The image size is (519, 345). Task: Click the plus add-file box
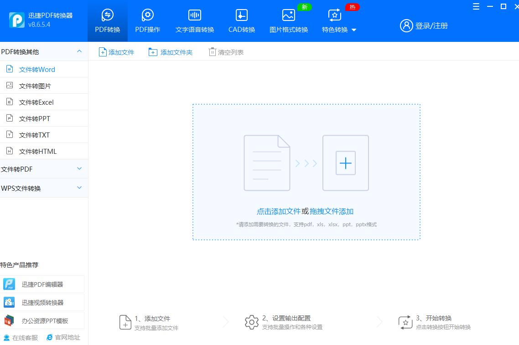346,163
